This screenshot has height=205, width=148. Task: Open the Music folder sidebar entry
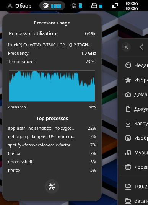[136, 153]
